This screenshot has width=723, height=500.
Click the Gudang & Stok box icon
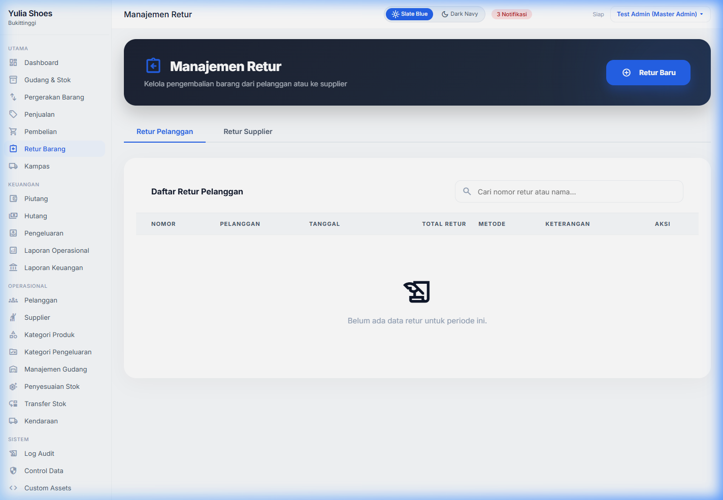coord(13,80)
